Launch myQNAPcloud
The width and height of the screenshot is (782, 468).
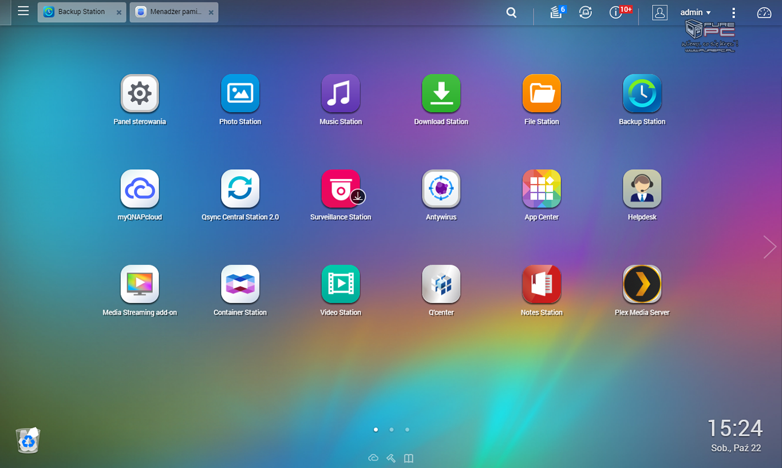140,189
